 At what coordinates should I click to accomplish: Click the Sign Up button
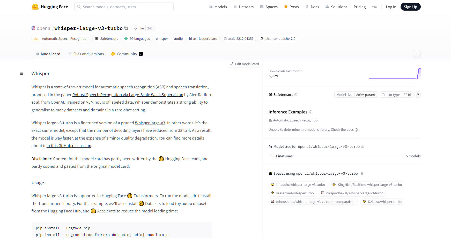410,7
